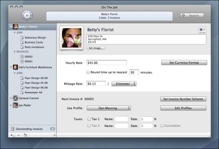Click the Newspaper Ad job icon

[22, 92]
